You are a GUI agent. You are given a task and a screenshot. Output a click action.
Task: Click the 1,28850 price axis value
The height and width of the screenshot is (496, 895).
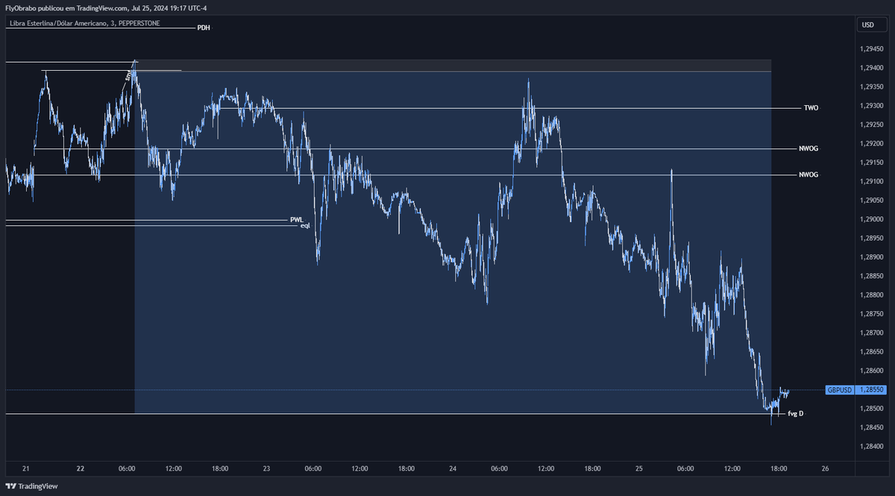pyautogui.click(x=870, y=276)
